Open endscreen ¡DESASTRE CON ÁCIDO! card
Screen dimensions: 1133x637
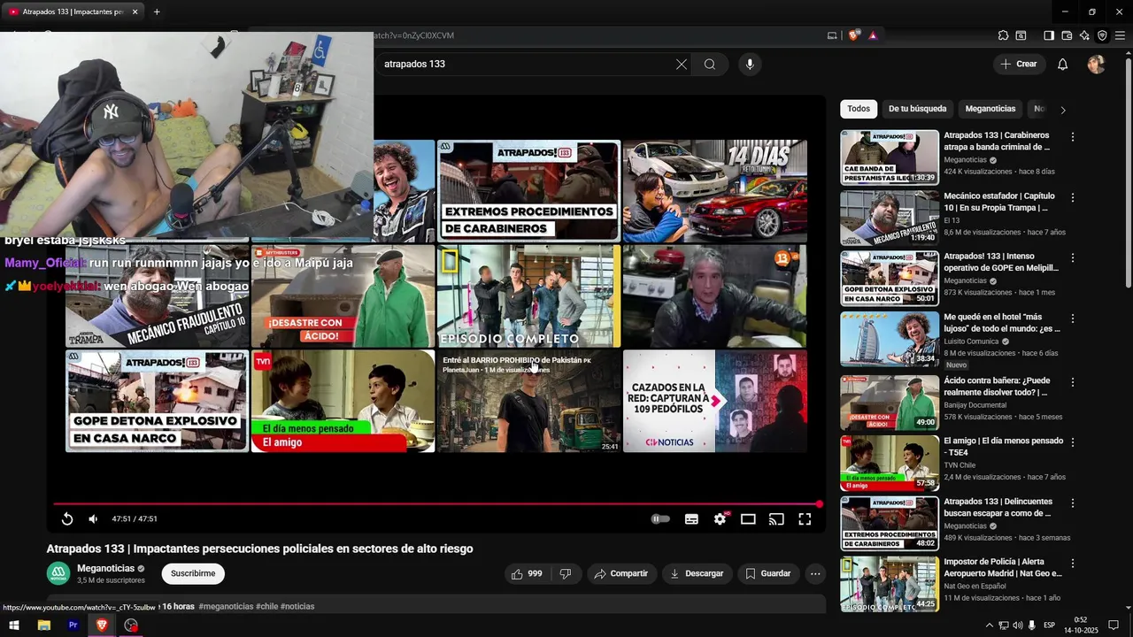point(343,295)
